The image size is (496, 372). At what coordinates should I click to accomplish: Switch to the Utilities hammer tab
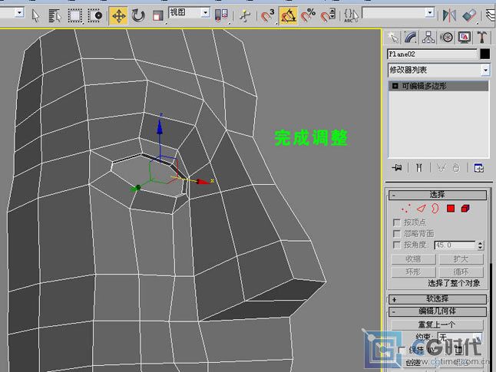[x=481, y=38]
